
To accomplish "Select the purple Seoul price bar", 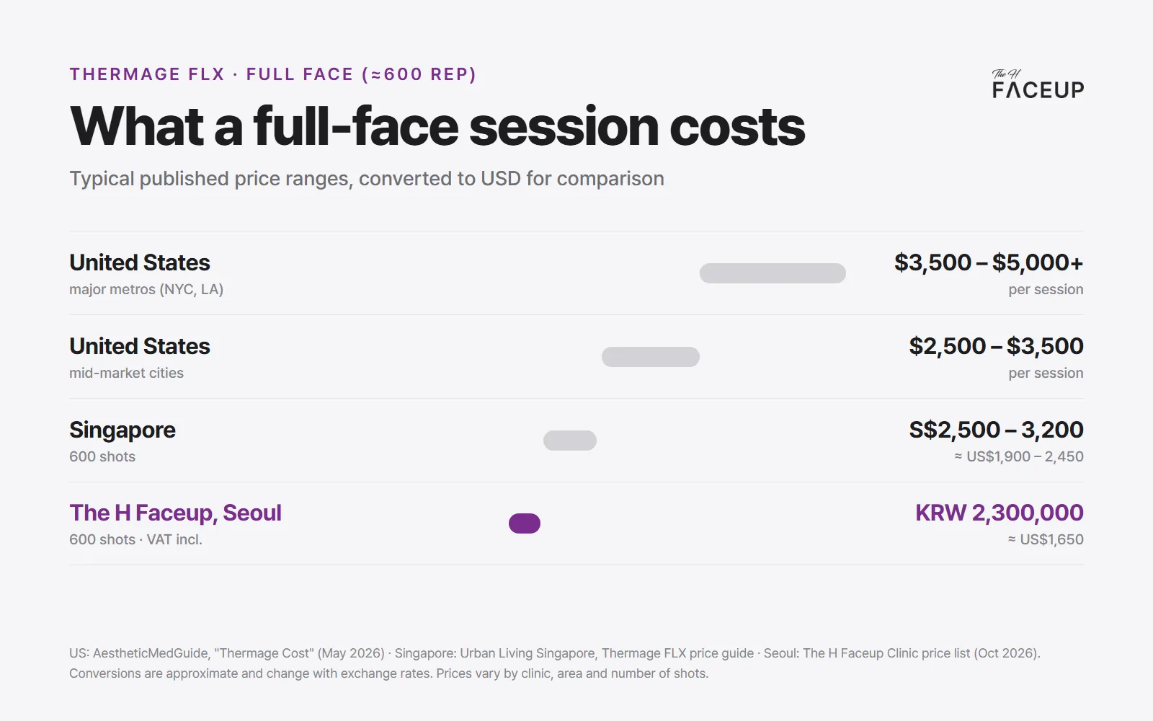I will pos(525,523).
